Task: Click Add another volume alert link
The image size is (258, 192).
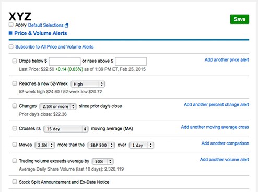Action: (224, 160)
